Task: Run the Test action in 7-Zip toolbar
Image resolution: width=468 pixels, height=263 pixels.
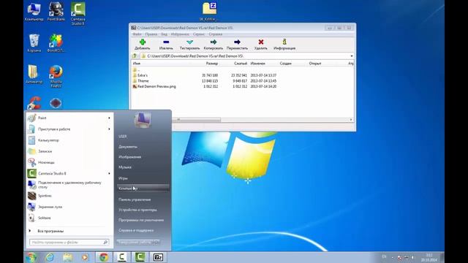Action: pyautogui.click(x=189, y=44)
